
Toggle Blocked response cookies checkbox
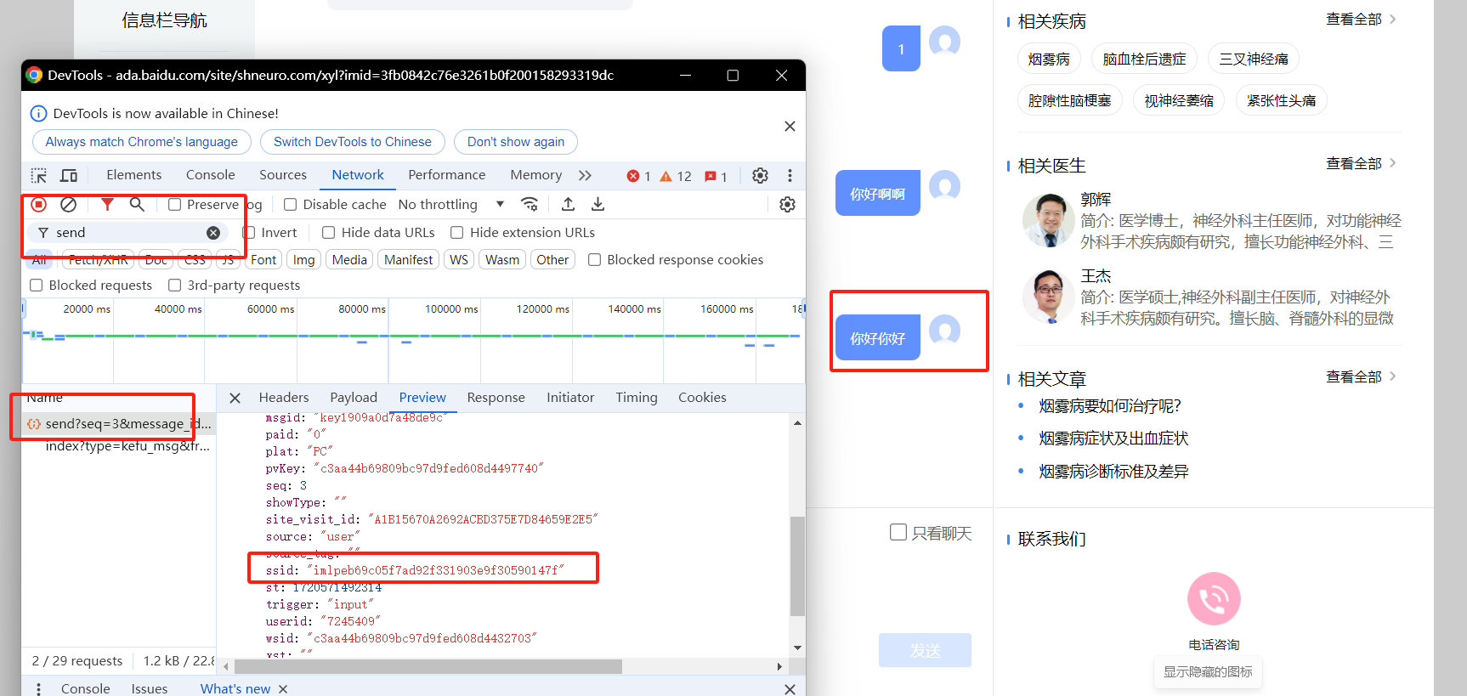pos(594,260)
